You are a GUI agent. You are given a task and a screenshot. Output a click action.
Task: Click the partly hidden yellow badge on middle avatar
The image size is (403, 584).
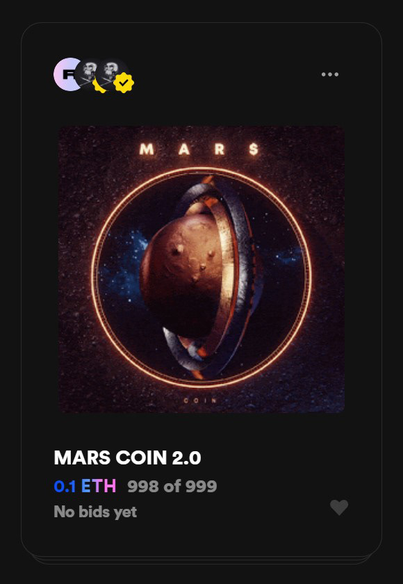[x=98, y=88]
